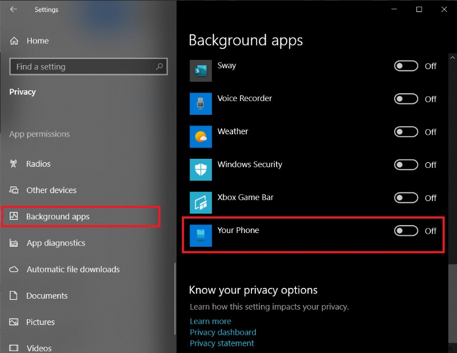Click the Background apps sidebar icon

(14, 216)
